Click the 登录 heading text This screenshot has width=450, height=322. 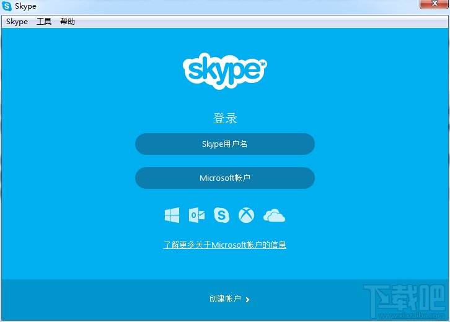point(225,118)
